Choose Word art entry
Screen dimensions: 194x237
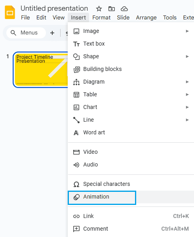coord(131,132)
